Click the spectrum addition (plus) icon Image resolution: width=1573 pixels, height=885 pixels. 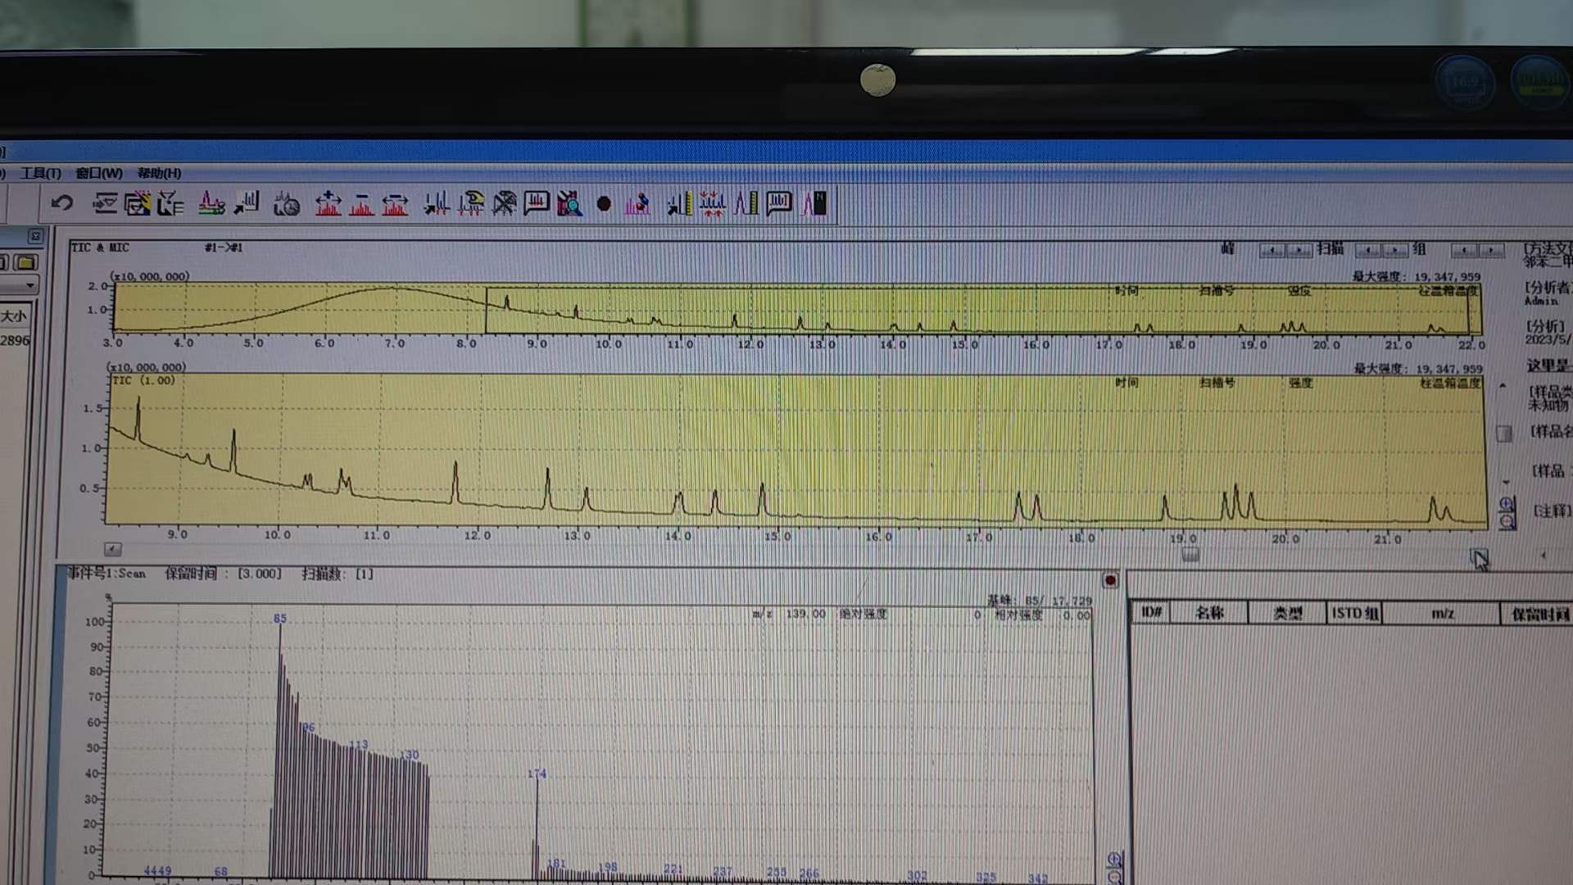pyautogui.click(x=328, y=203)
